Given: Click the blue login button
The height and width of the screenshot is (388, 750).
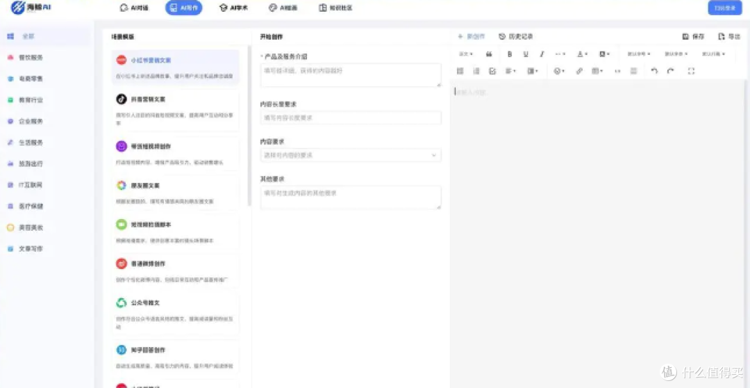Looking at the screenshot, I should coord(724,8).
